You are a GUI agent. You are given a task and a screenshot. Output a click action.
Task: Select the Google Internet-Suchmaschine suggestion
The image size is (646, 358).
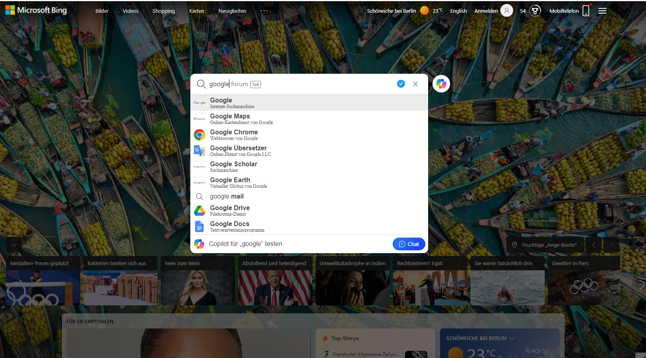click(x=309, y=103)
